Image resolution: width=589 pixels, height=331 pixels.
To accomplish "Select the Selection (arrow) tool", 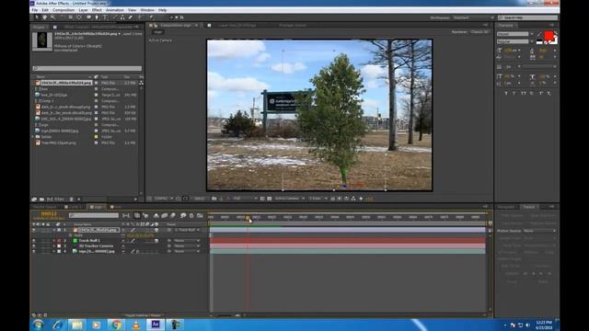I will tap(37, 17).
